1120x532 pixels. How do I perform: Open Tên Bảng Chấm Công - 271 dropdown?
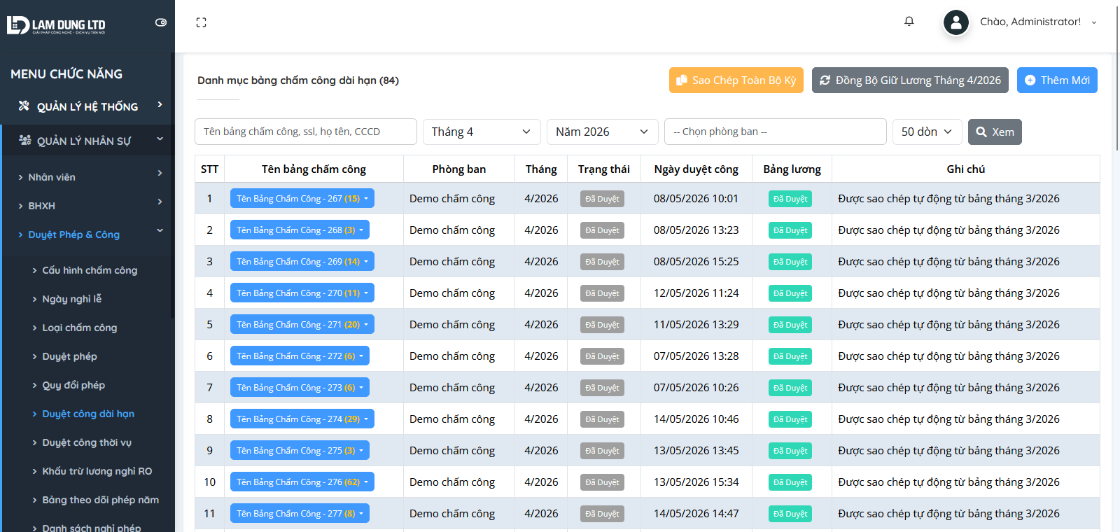(302, 324)
